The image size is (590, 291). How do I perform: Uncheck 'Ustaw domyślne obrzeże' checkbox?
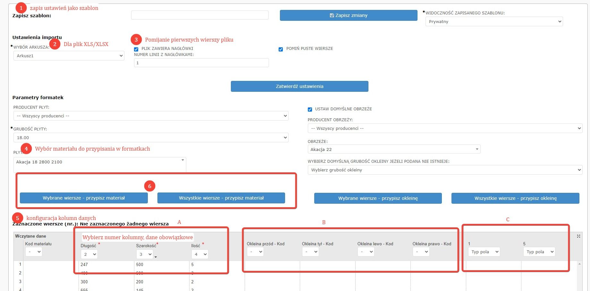coord(310,109)
